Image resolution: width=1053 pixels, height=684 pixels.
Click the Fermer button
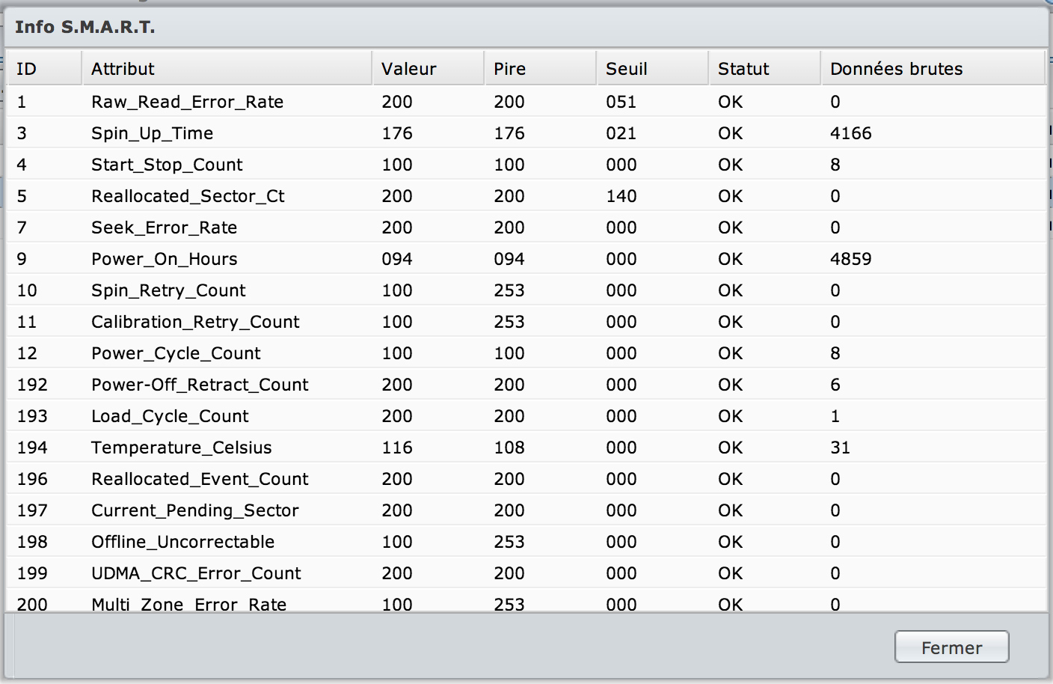pyautogui.click(x=951, y=647)
